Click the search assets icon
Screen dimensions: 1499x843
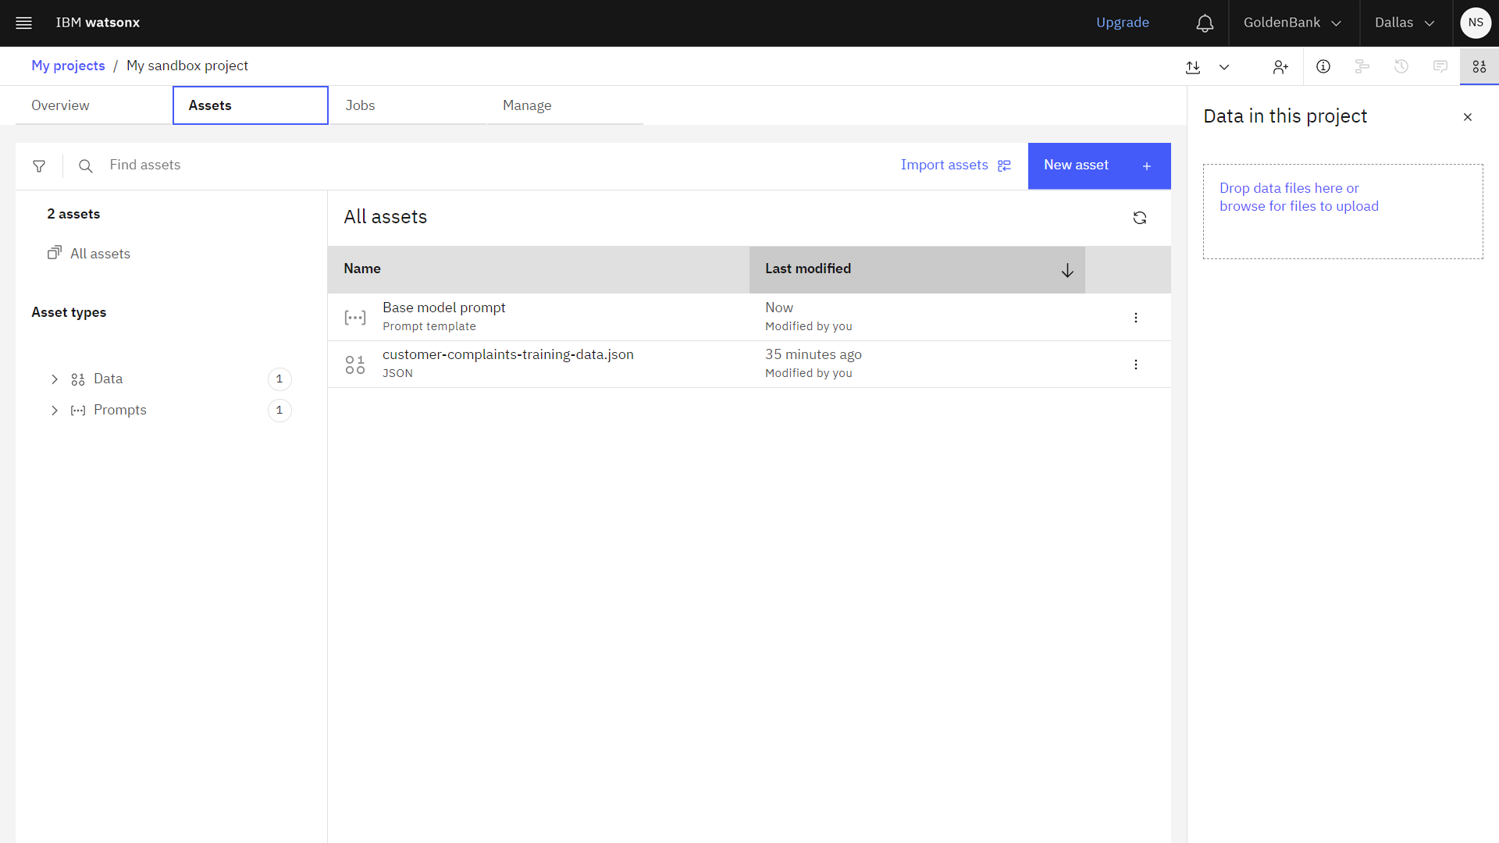point(87,165)
